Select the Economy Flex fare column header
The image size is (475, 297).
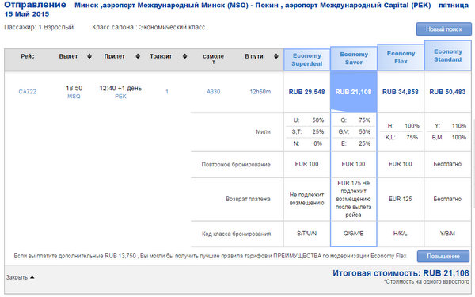(401, 57)
